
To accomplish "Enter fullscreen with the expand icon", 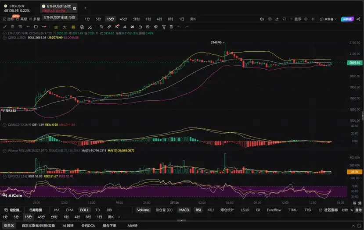I will point(313,19).
